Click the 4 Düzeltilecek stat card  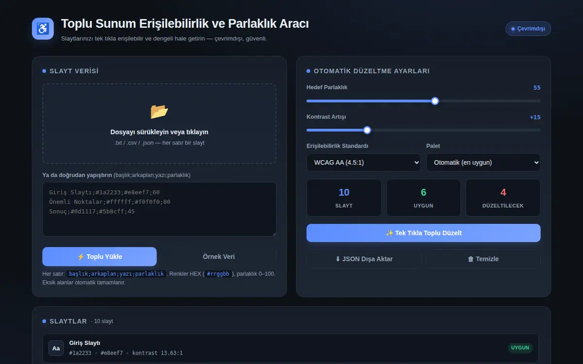point(503,198)
